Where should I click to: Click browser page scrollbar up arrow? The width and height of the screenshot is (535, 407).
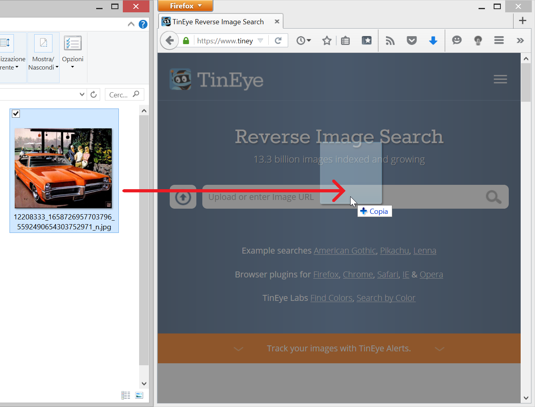click(526, 58)
